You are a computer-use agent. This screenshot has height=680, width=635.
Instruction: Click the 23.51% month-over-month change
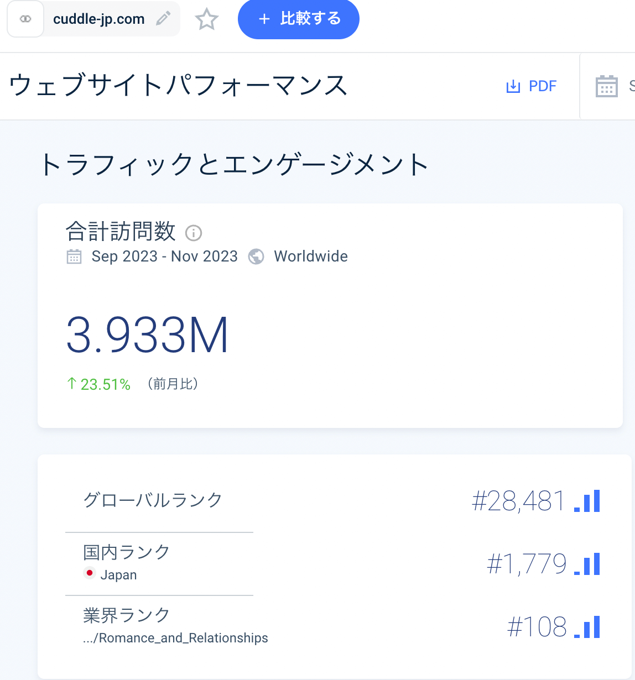[98, 384]
